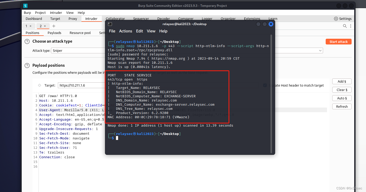Toggle Update Host header to match target
The image size is (366, 192).
265,85
